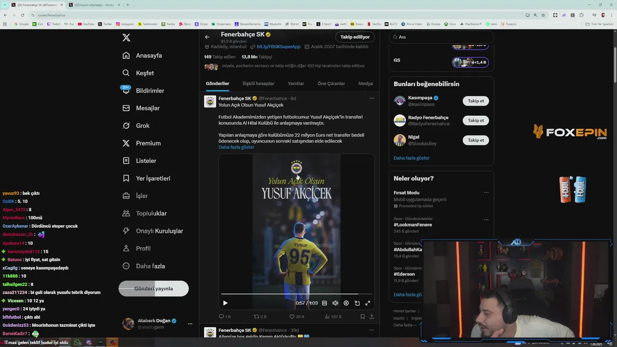
Task: Select the Gönderiler tab
Action: (217, 83)
